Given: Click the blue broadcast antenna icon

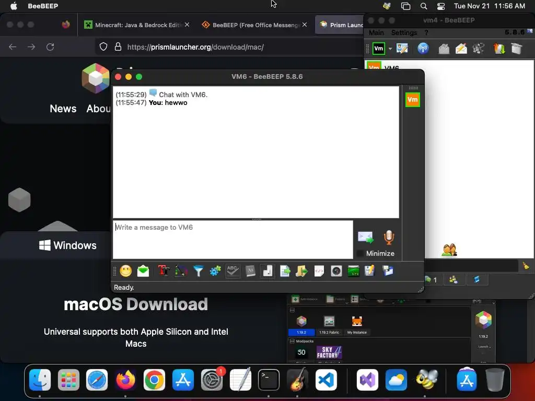Looking at the screenshot, I should click(423, 49).
